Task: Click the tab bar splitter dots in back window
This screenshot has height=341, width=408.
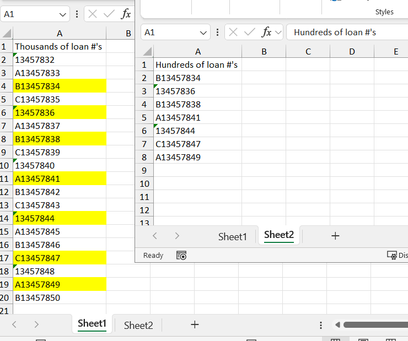Action: 321,325
